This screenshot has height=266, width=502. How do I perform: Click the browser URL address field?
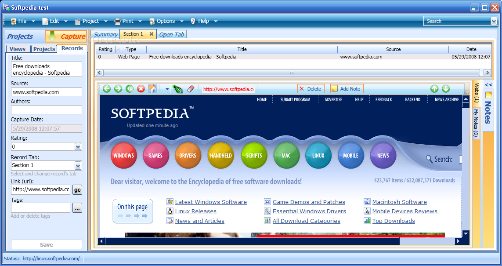[x=228, y=89]
